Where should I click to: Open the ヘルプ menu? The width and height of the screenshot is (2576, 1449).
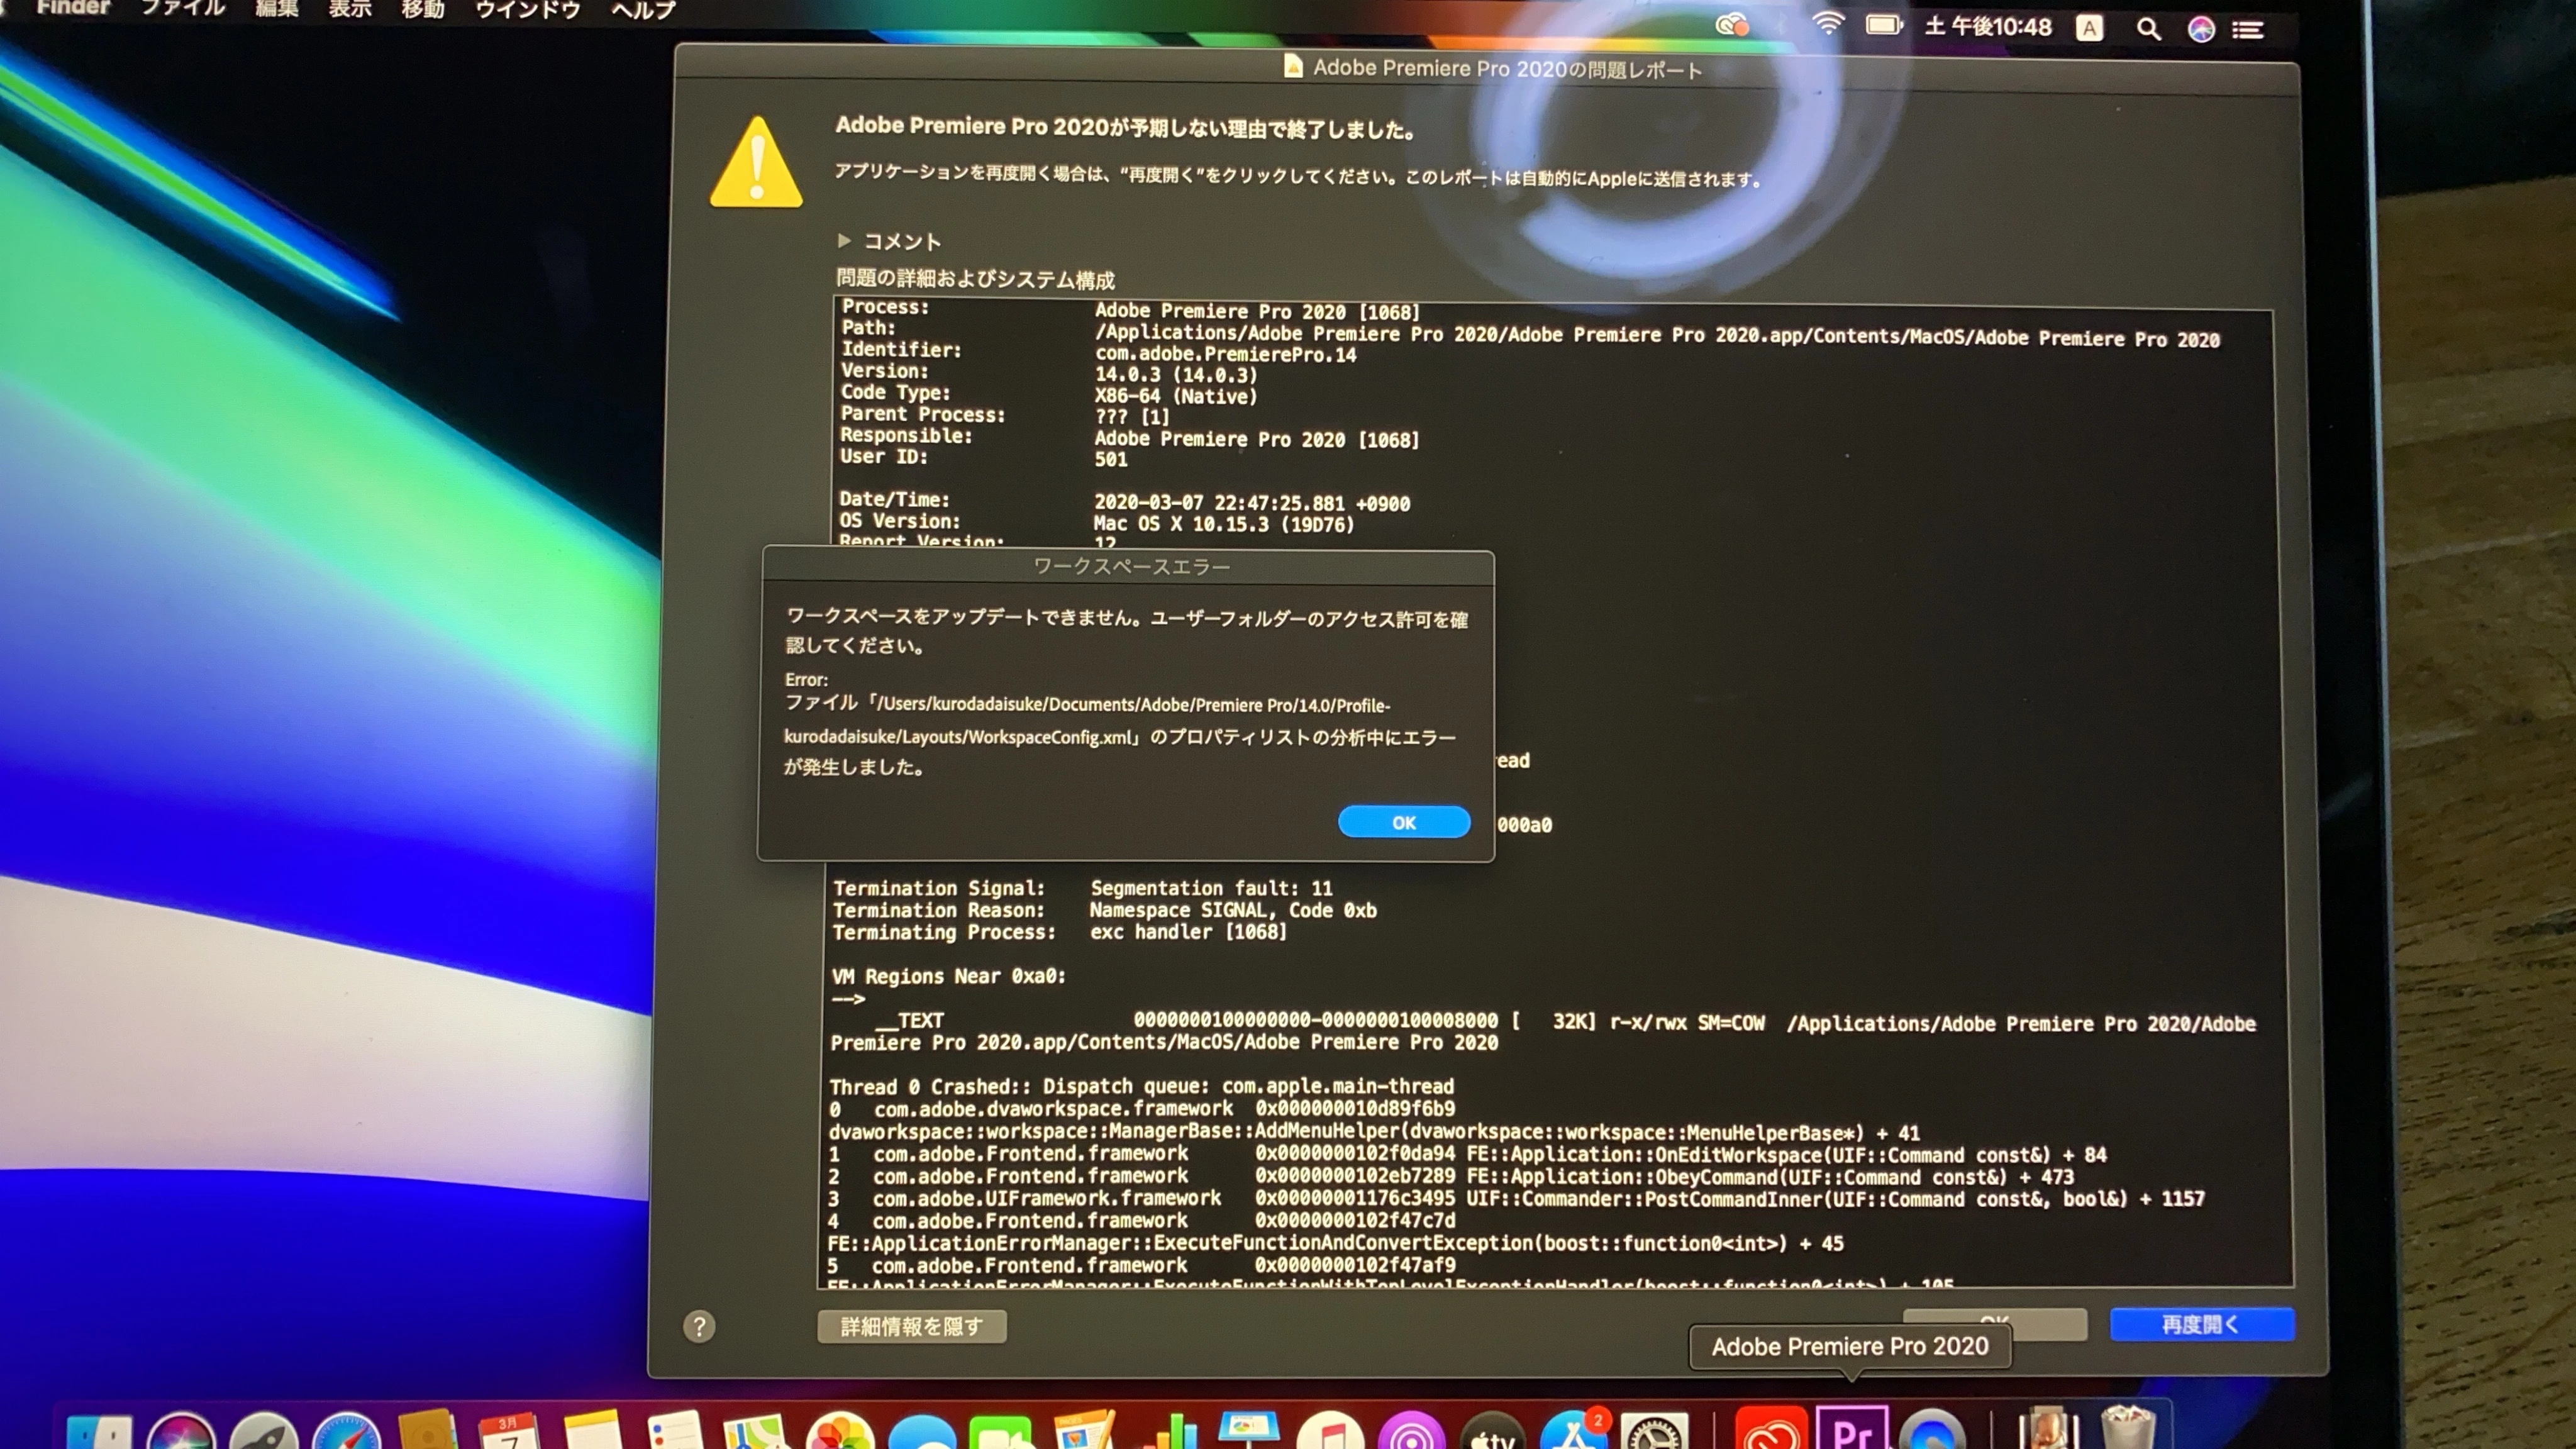643,10
